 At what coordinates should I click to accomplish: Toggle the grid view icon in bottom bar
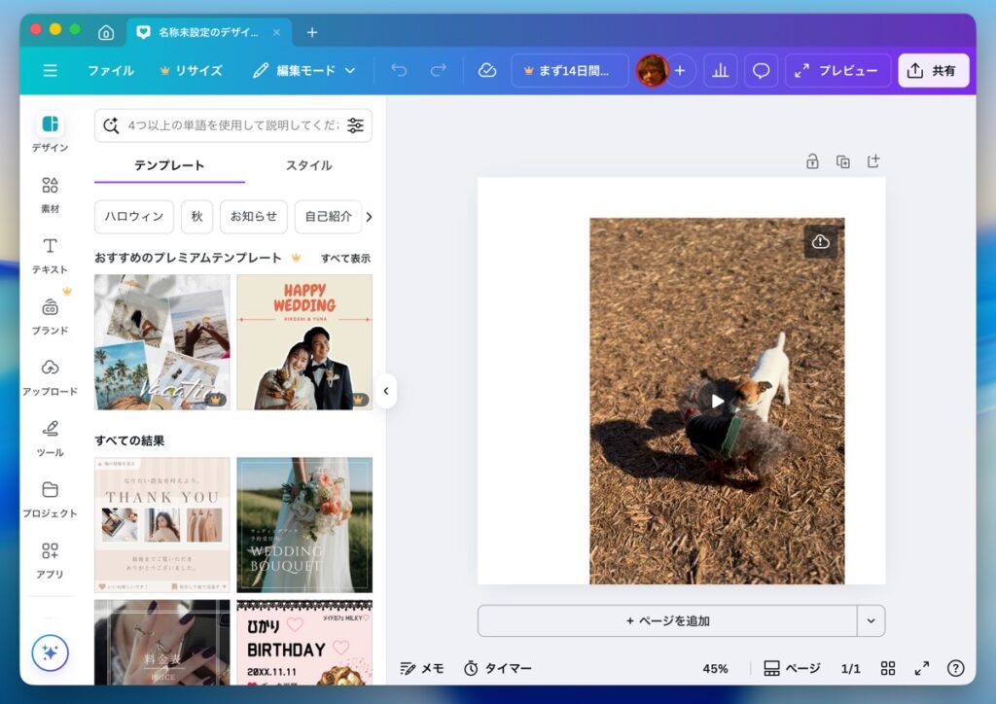tap(888, 668)
